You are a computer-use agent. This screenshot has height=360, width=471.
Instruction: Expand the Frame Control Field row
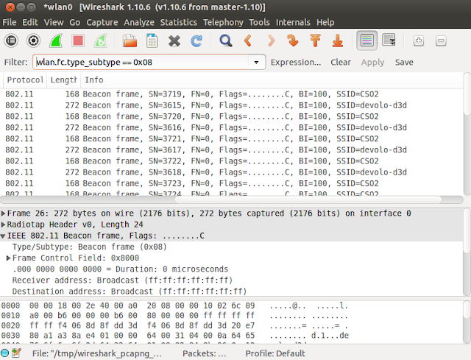click(9, 258)
